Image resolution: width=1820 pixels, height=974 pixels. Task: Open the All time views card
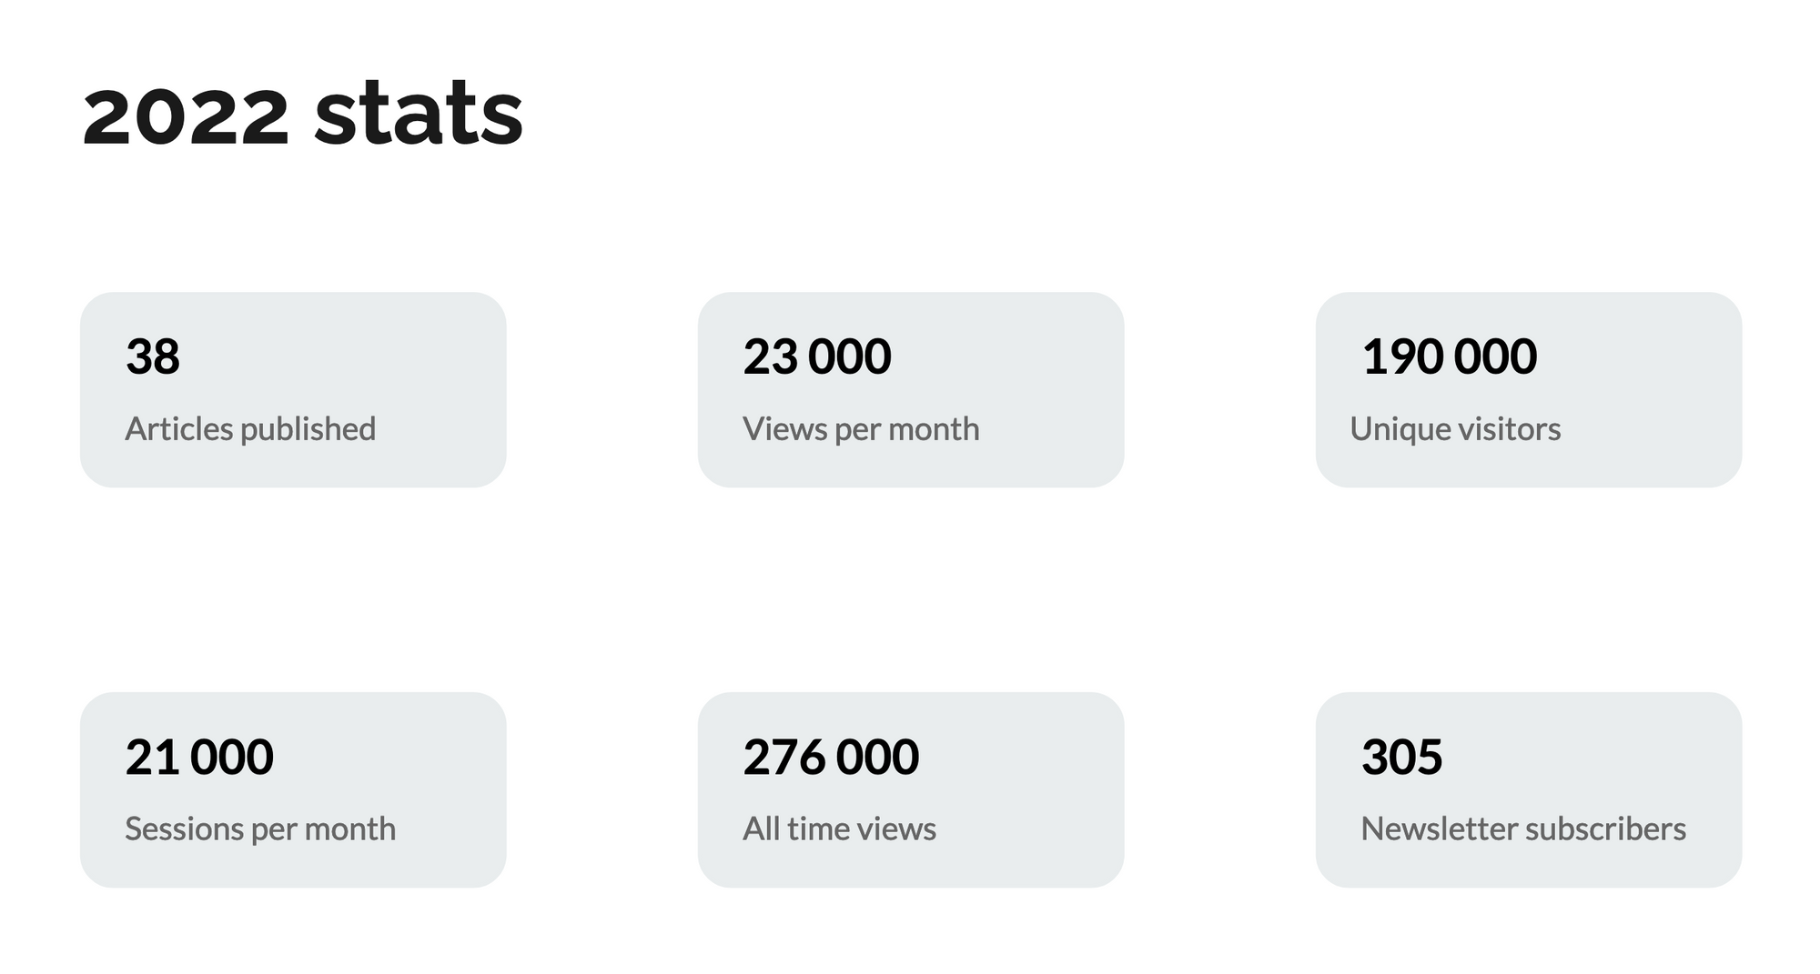click(911, 789)
